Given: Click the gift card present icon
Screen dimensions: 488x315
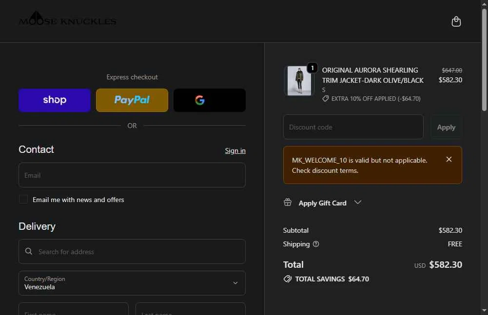Looking at the screenshot, I should (x=288, y=202).
